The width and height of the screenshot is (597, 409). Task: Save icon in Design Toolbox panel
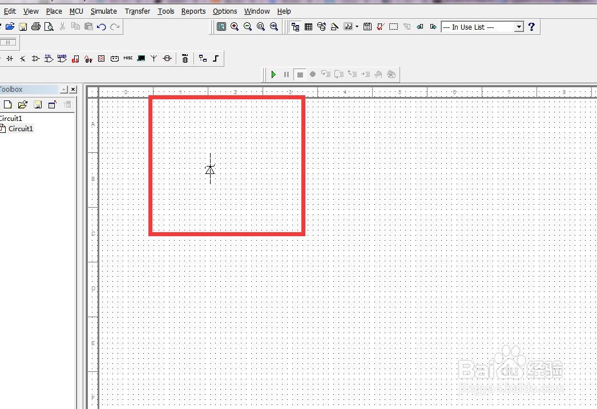click(38, 104)
